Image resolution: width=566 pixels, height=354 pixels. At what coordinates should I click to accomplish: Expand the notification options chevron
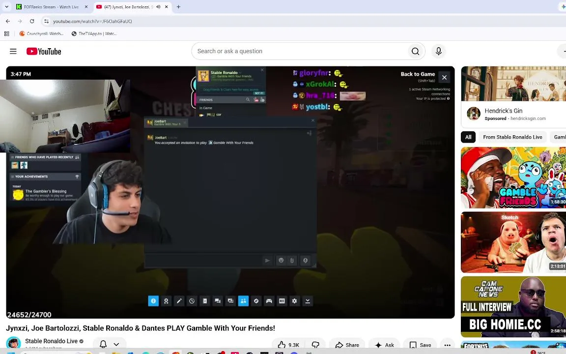(x=116, y=344)
